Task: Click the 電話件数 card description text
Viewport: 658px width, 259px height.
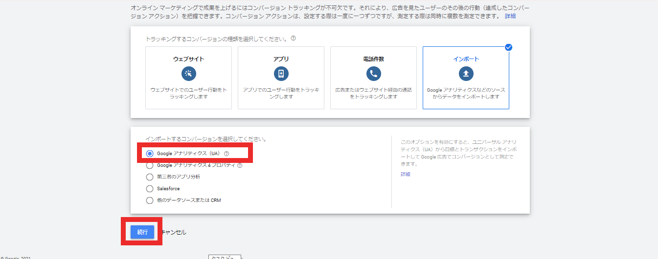Action: (373, 93)
